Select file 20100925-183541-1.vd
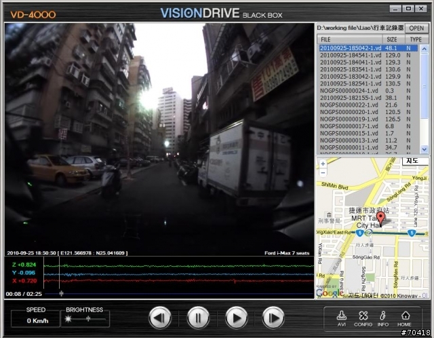 (x=368, y=69)
